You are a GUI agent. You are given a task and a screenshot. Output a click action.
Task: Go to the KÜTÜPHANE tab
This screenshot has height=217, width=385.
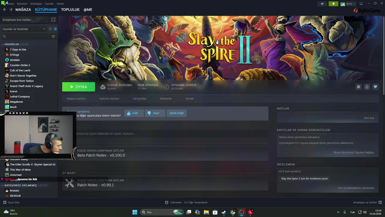[x=46, y=10]
